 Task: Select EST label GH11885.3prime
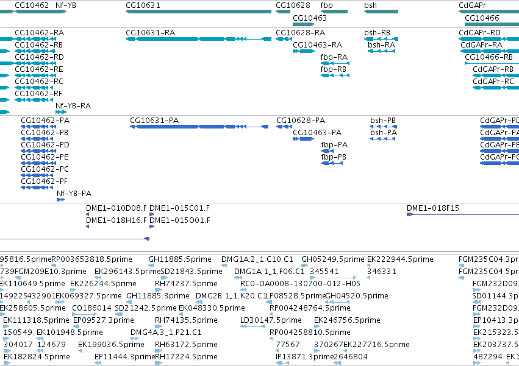click(158, 296)
